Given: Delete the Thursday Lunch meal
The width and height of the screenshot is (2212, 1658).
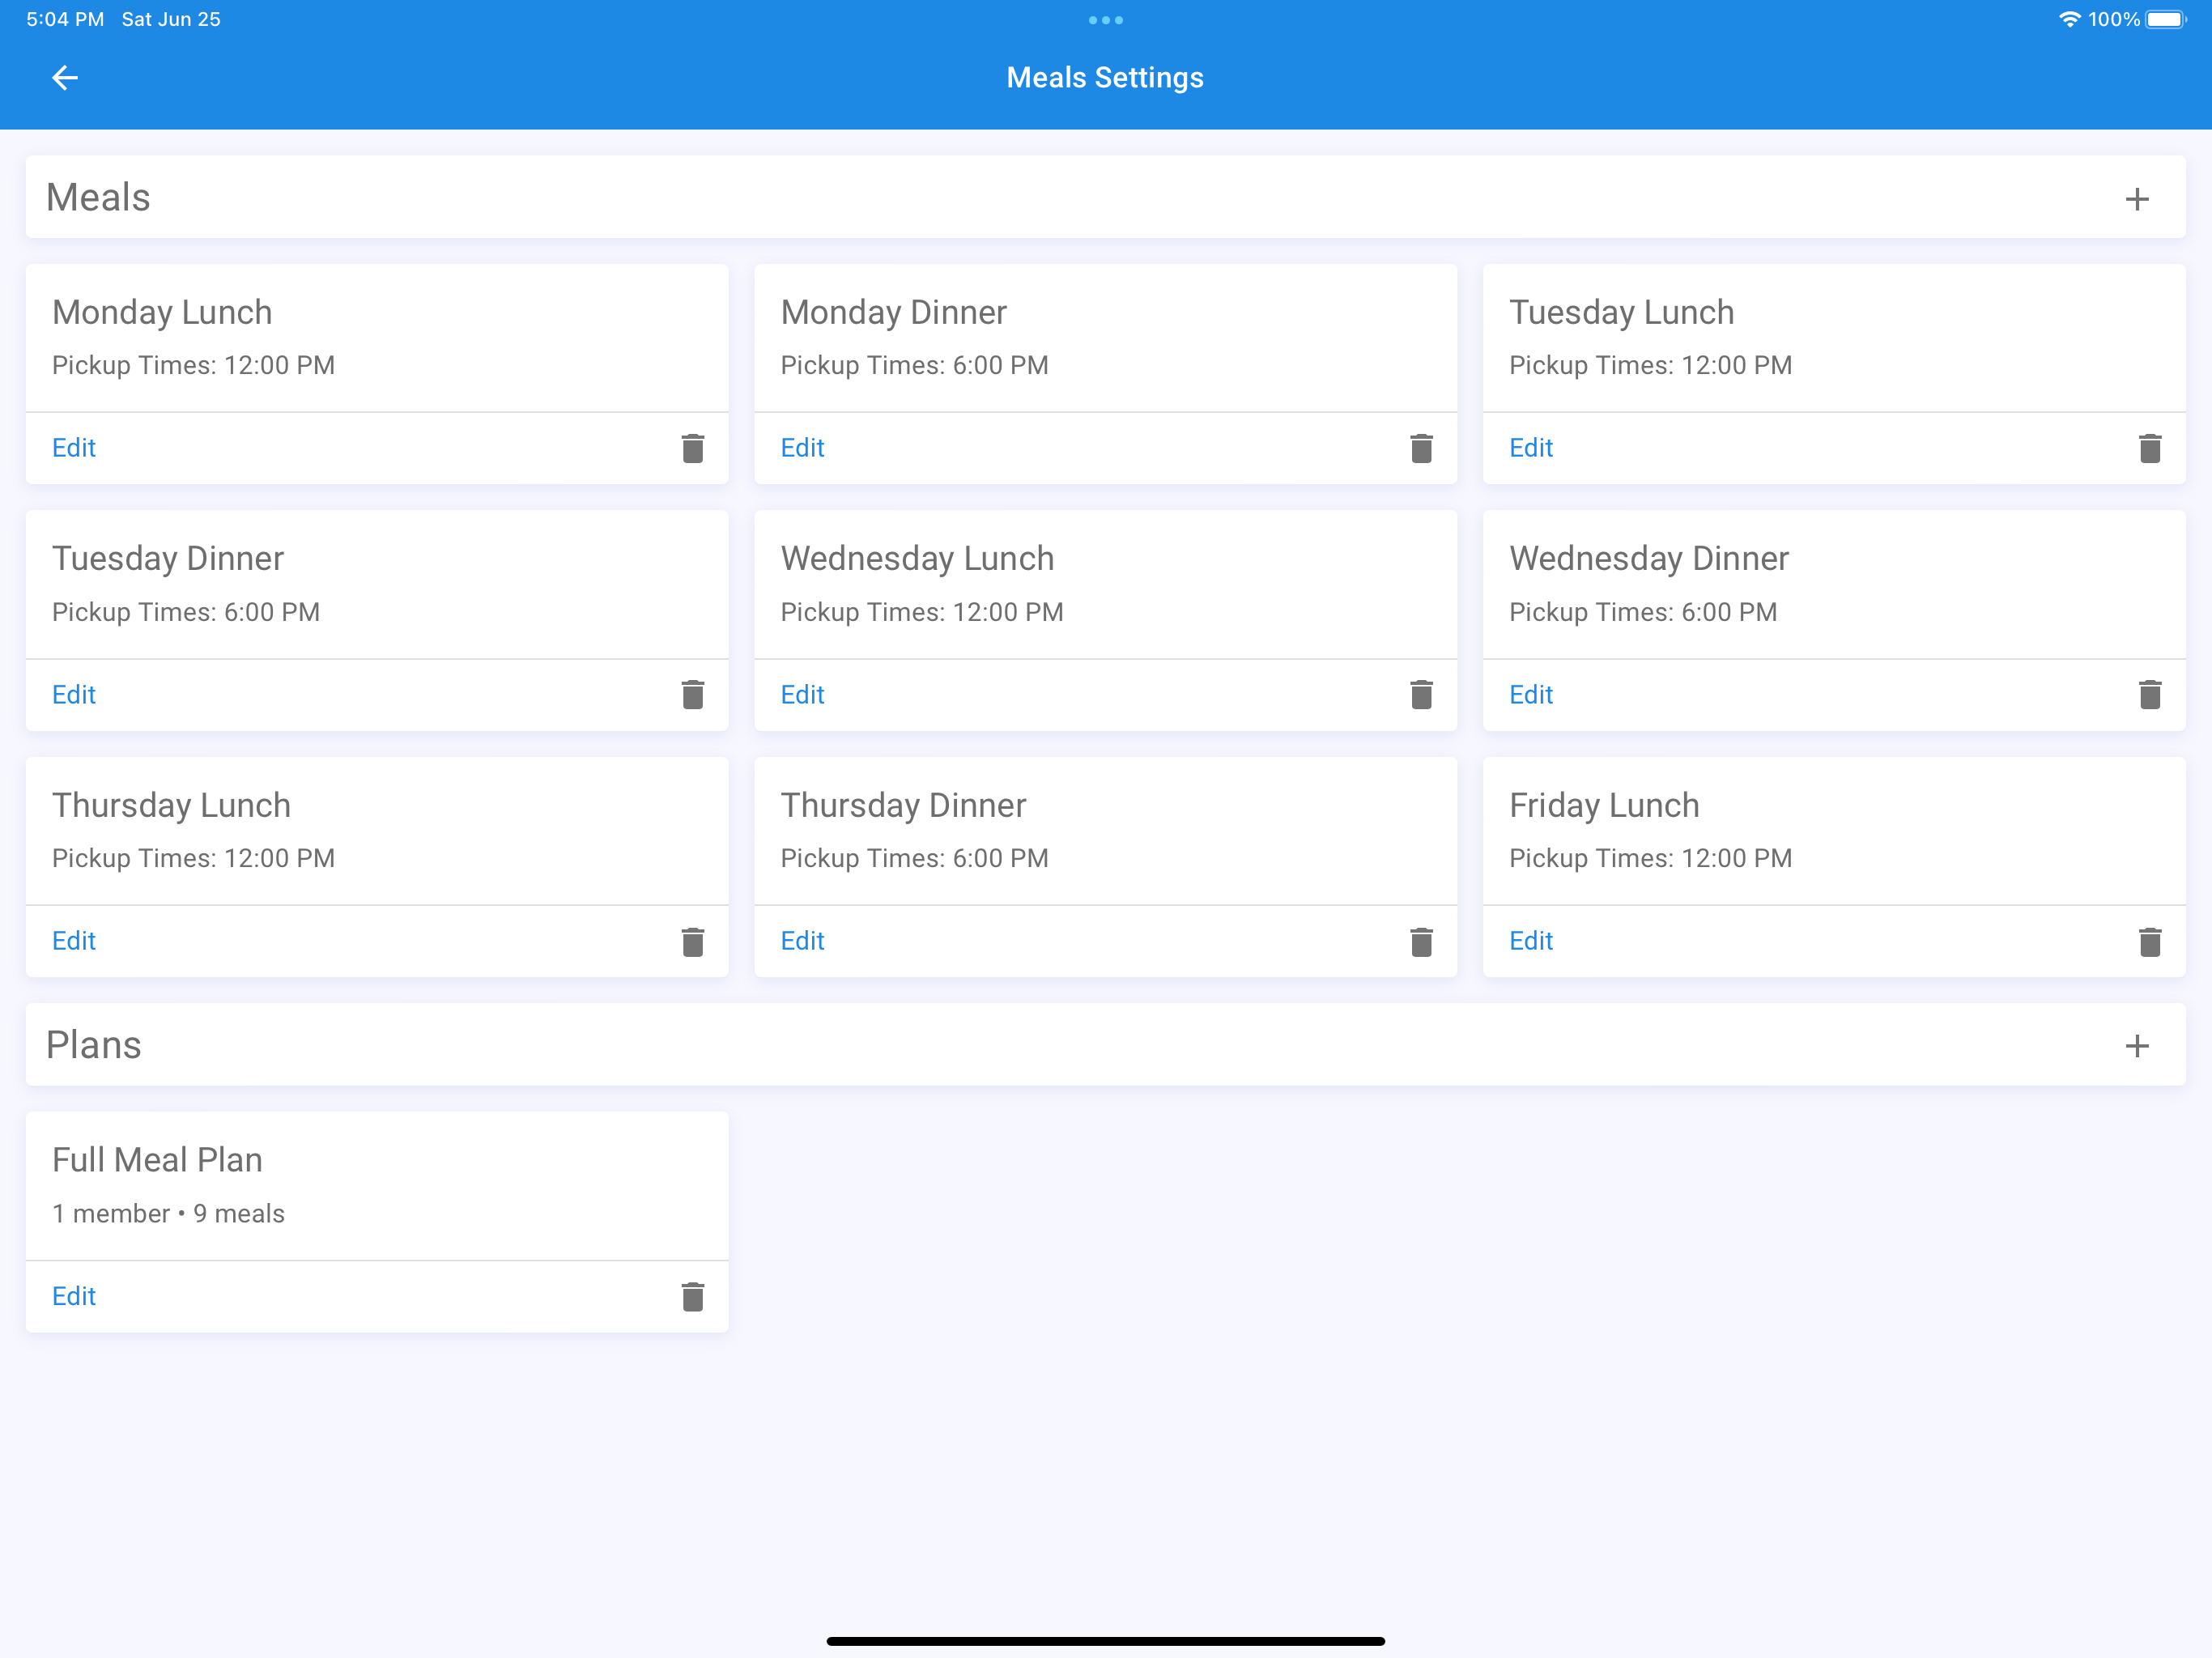Looking at the screenshot, I should [692, 942].
